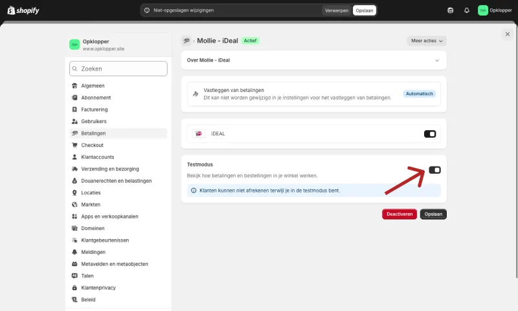Open the notifications bell

pyautogui.click(x=466, y=10)
